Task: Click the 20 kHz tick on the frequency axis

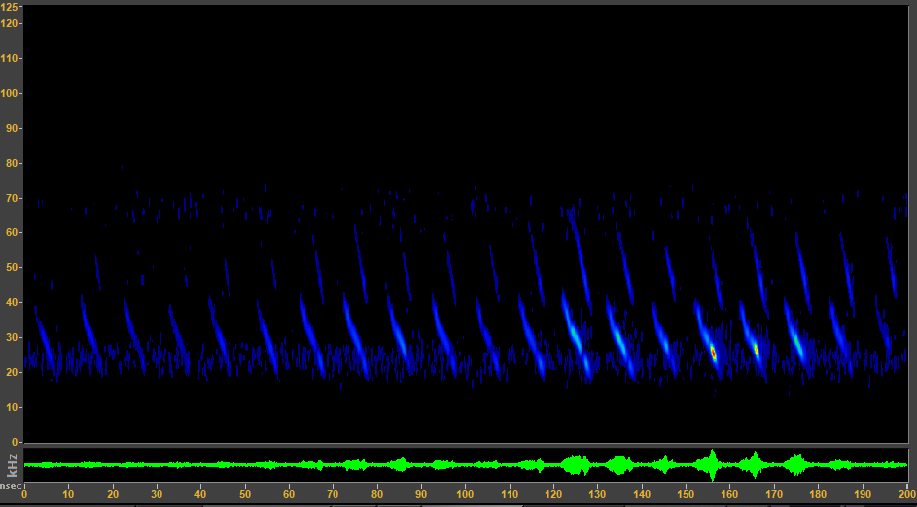Action: tap(11, 372)
